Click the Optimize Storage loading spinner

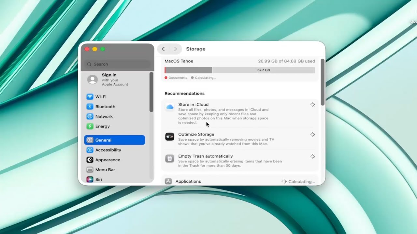coord(312,134)
